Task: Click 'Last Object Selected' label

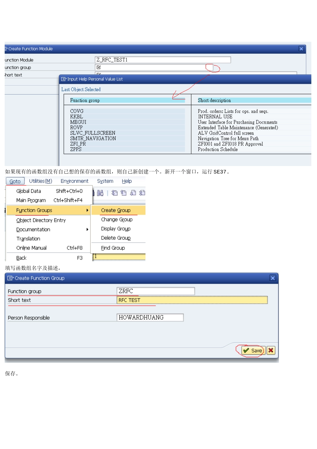Action: pyautogui.click(x=81, y=90)
